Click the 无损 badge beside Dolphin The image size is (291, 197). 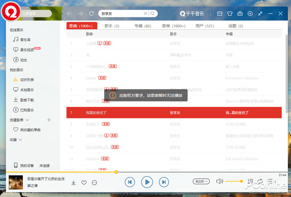pos(105,159)
